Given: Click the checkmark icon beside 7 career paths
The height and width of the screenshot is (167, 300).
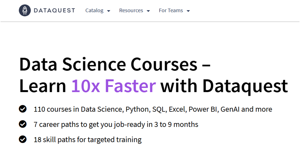Looking at the screenshot, I should click(x=23, y=124).
